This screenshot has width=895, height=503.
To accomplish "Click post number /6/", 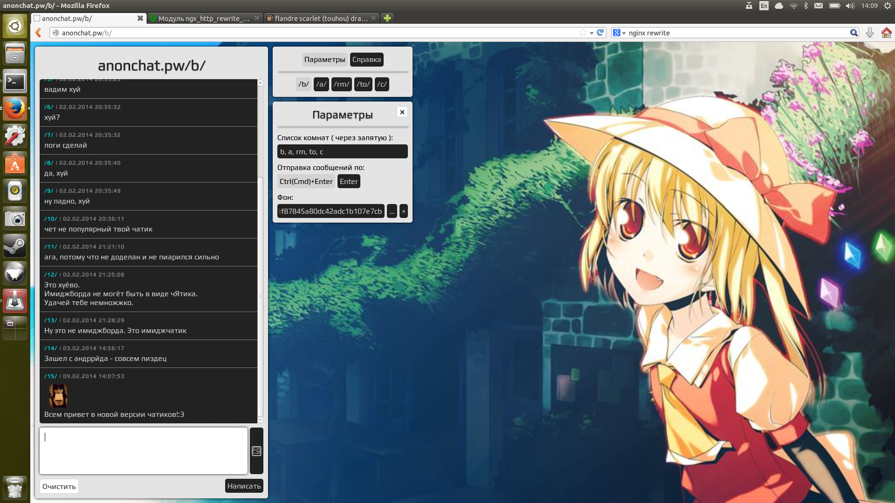I will point(49,107).
